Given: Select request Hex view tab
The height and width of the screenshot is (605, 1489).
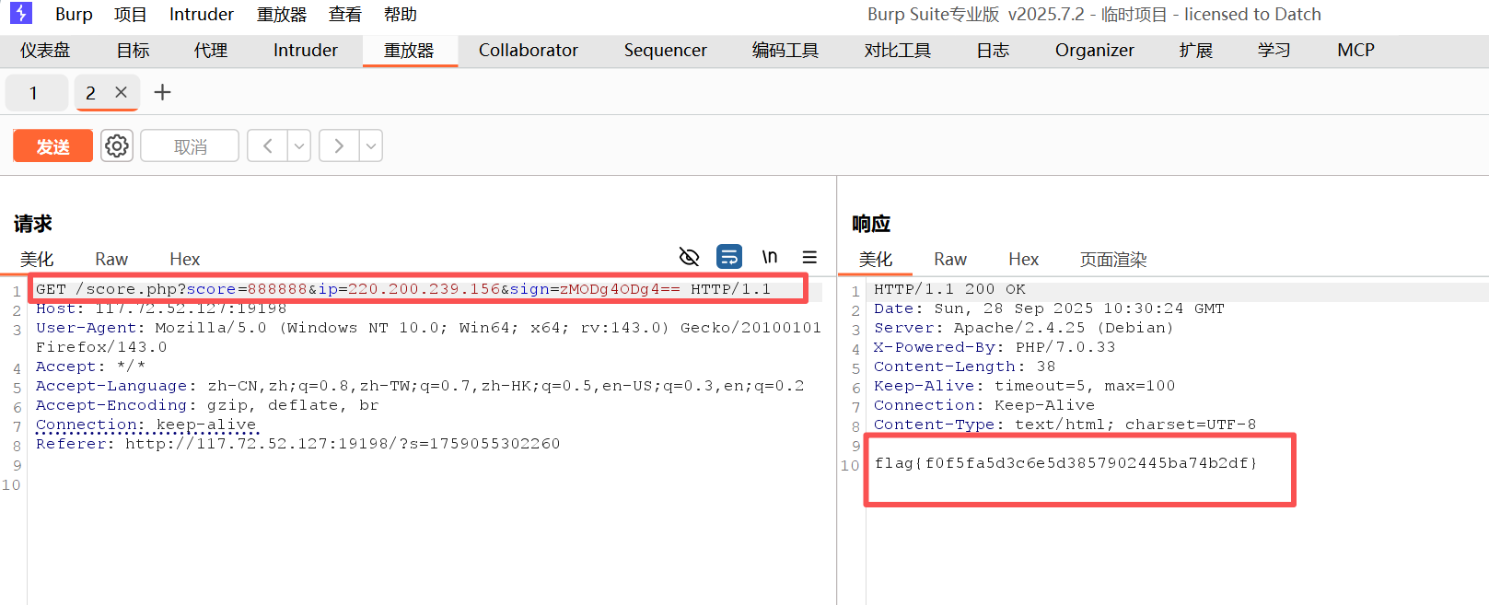Looking at the screenshot, I should (x=184, y=259).
